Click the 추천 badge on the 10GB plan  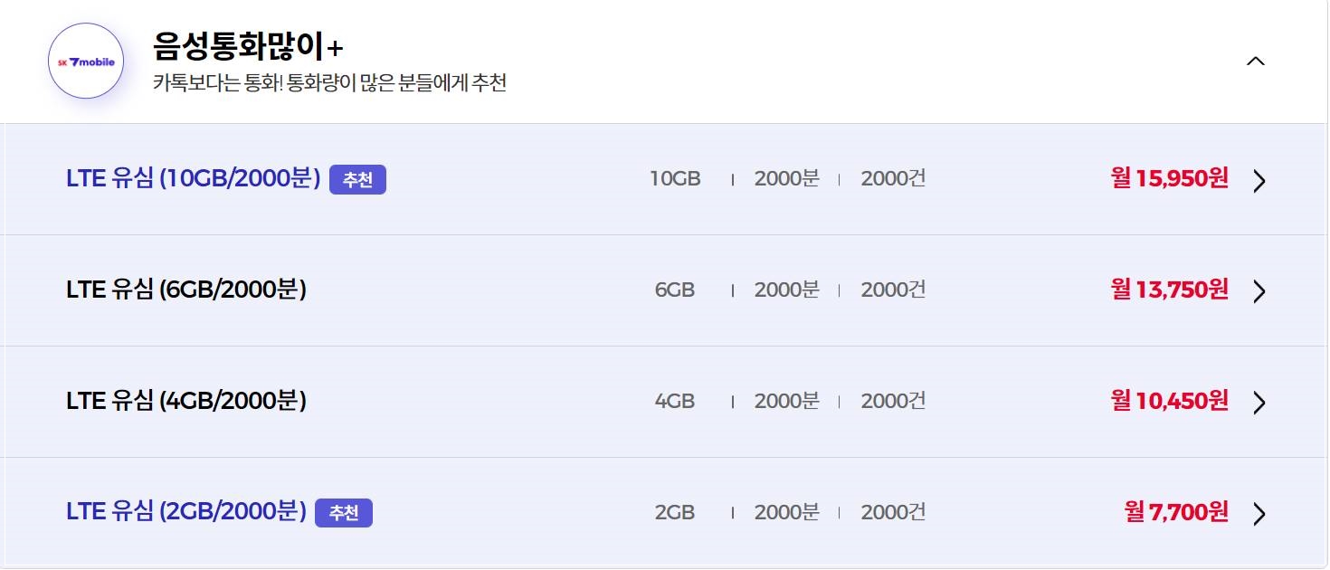tap(357, 179)
